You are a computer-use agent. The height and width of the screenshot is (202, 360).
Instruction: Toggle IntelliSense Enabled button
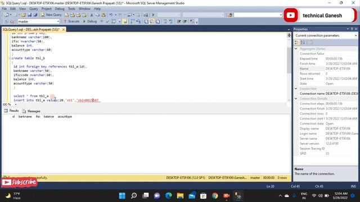[x=125, y=21]
